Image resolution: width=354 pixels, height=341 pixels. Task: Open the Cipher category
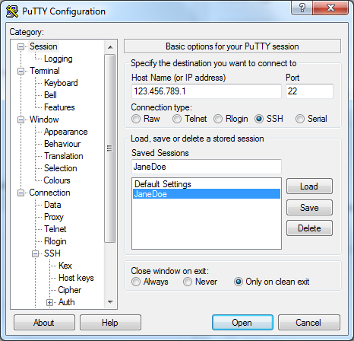click(x=70, y=290)
